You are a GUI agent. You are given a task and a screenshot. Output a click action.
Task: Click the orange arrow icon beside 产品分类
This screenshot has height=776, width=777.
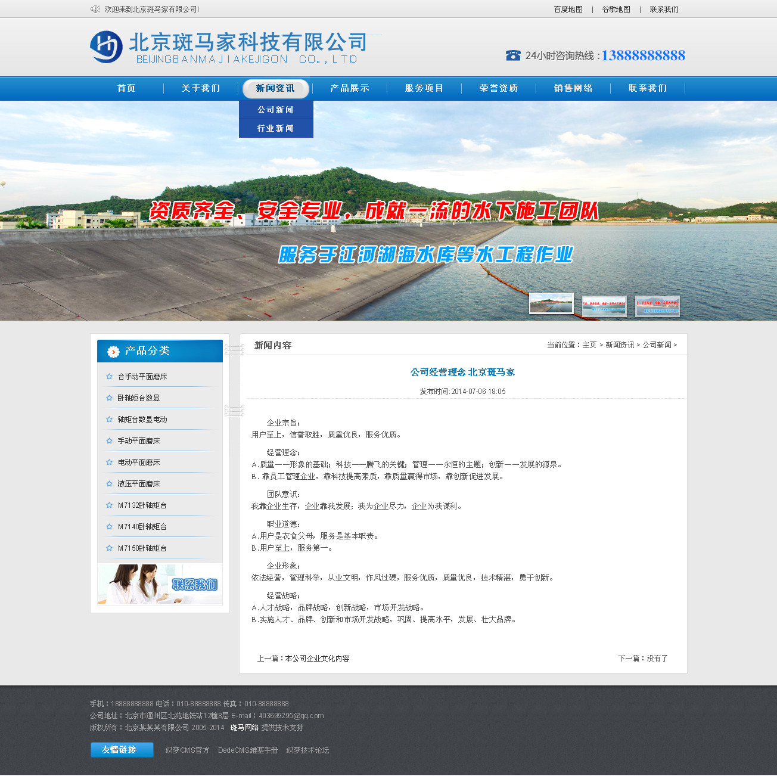point(113,352)
